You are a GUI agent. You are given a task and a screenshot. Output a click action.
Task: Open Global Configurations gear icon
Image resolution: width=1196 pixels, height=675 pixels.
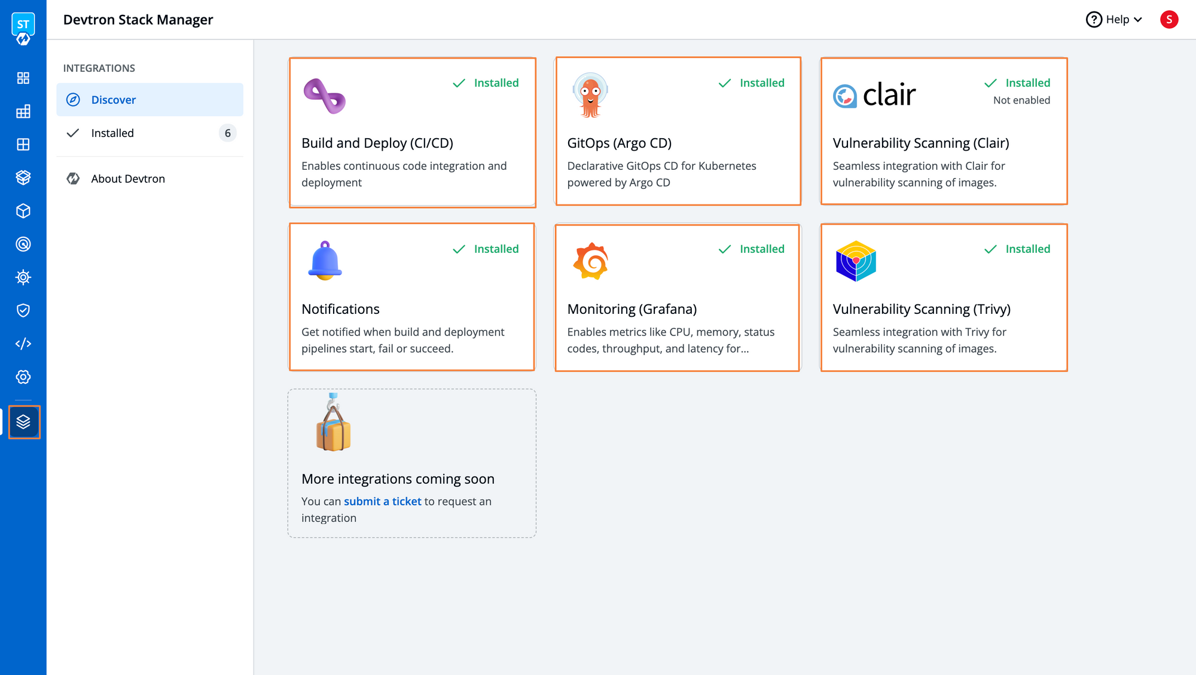[x=23, y=377]
